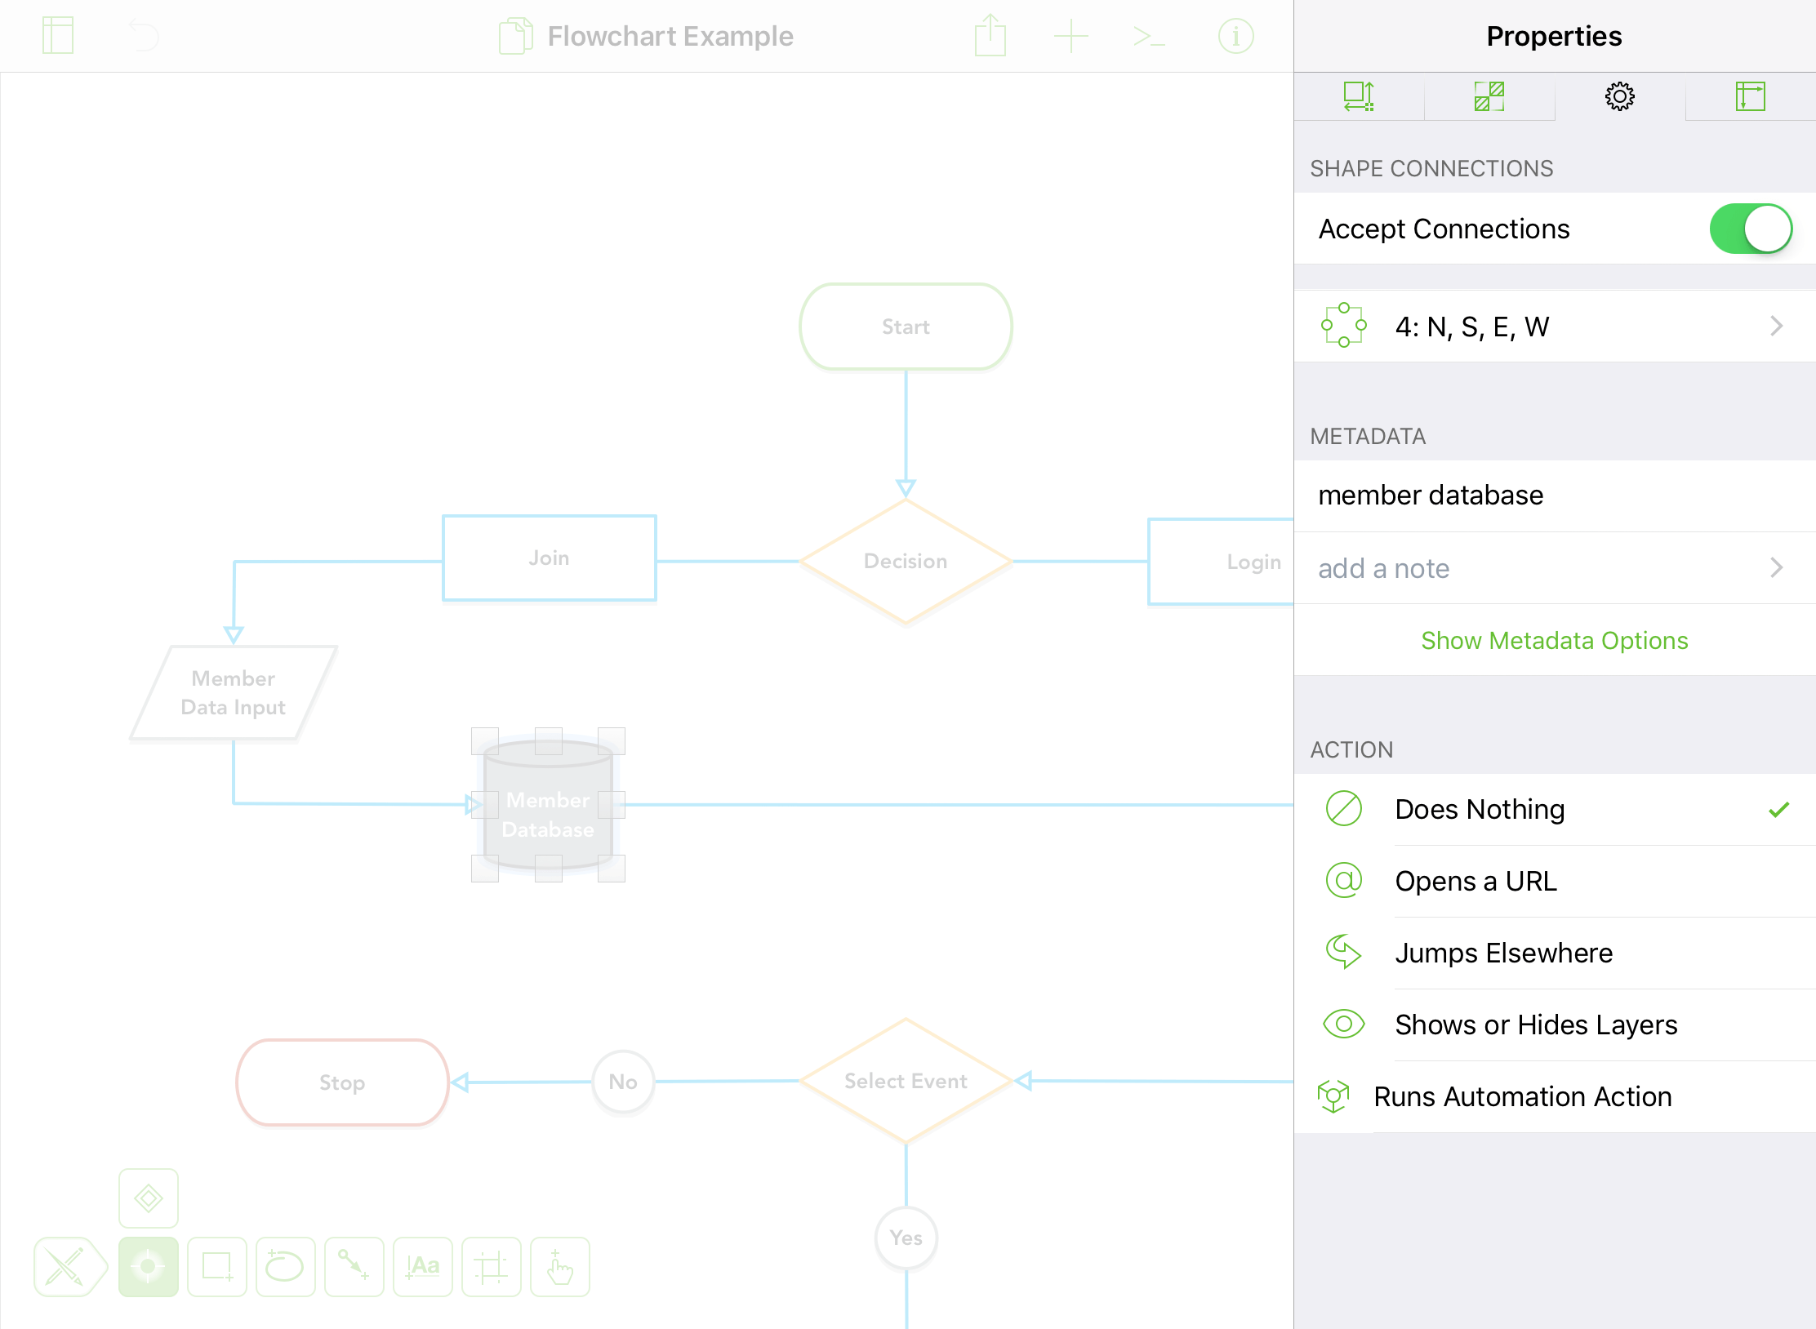Select the shape drawing tool

(x=217, y=1266)
